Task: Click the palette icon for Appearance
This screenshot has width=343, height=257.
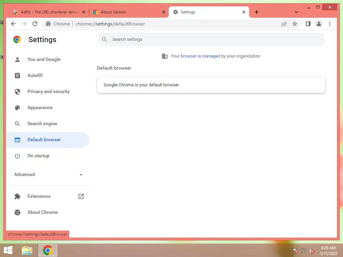Action: point(17,107)
